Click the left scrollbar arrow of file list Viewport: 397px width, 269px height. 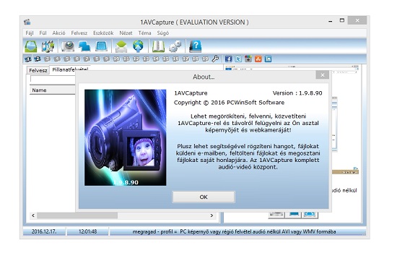33,215
